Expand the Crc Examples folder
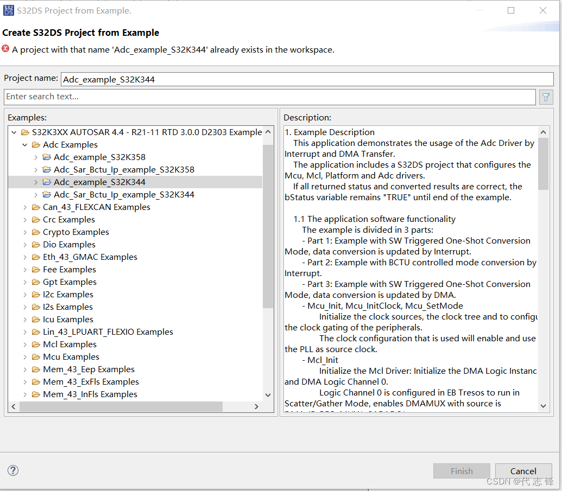 coord(25,220)
